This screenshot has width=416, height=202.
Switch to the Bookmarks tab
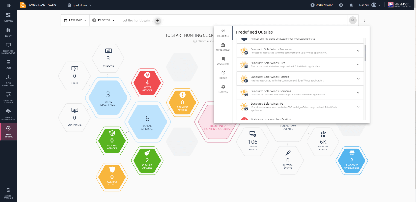click(223, 61)
